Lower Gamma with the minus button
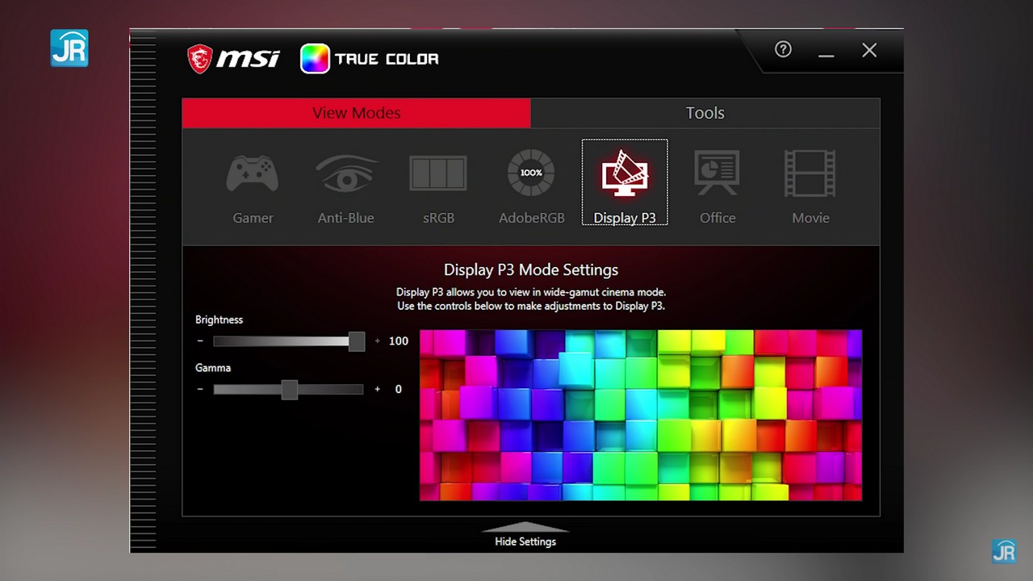This screenshot has width=1033, height=581. (x=200, y=389)
